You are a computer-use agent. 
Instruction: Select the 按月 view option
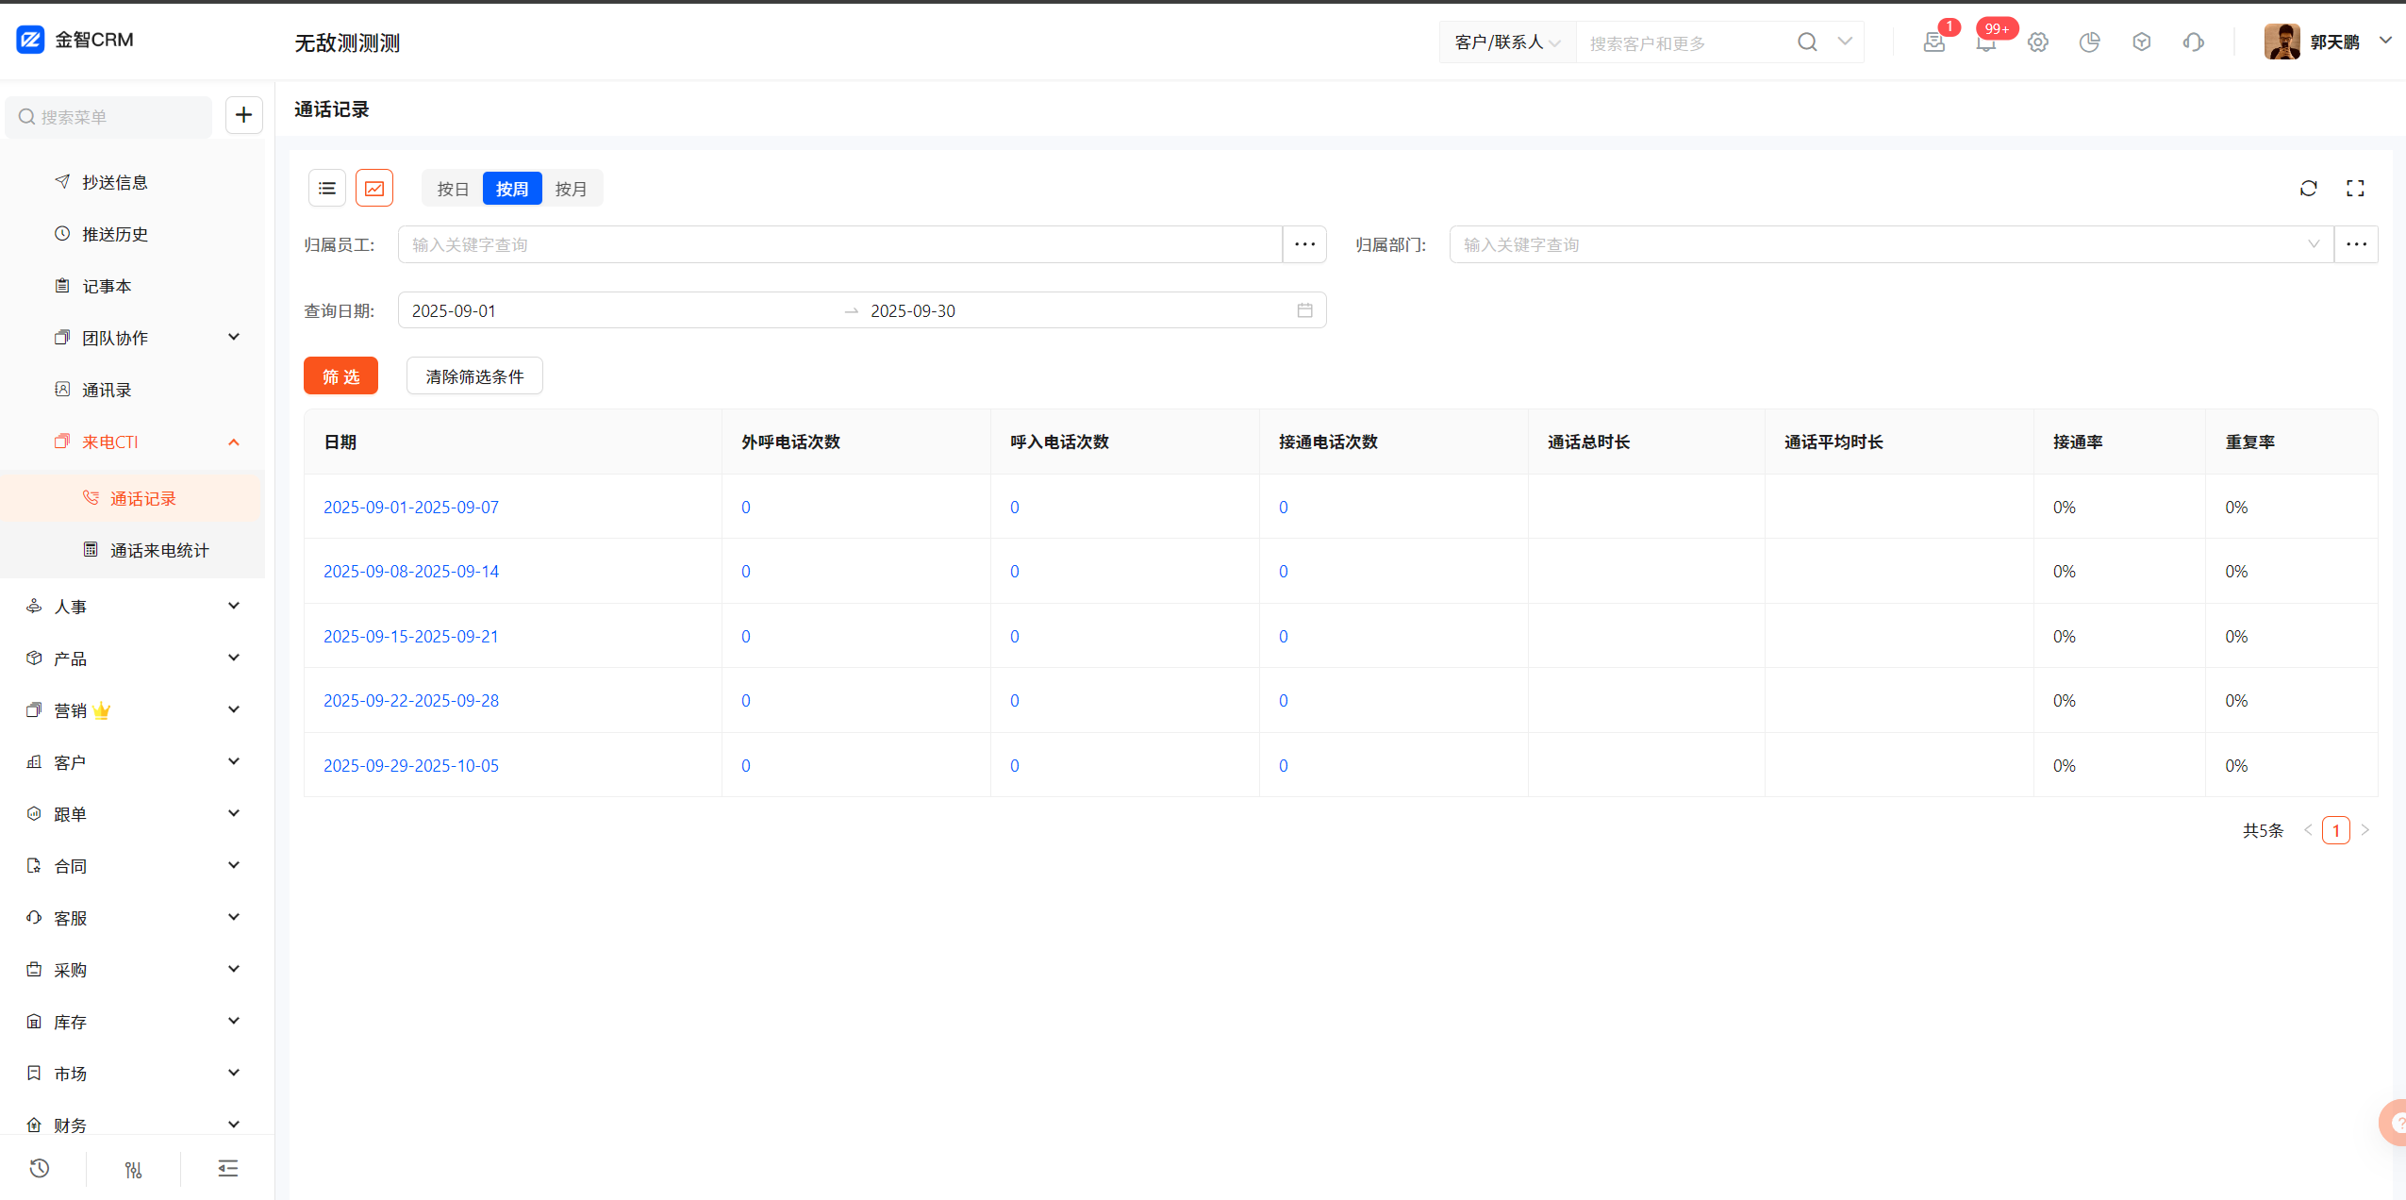571,189
